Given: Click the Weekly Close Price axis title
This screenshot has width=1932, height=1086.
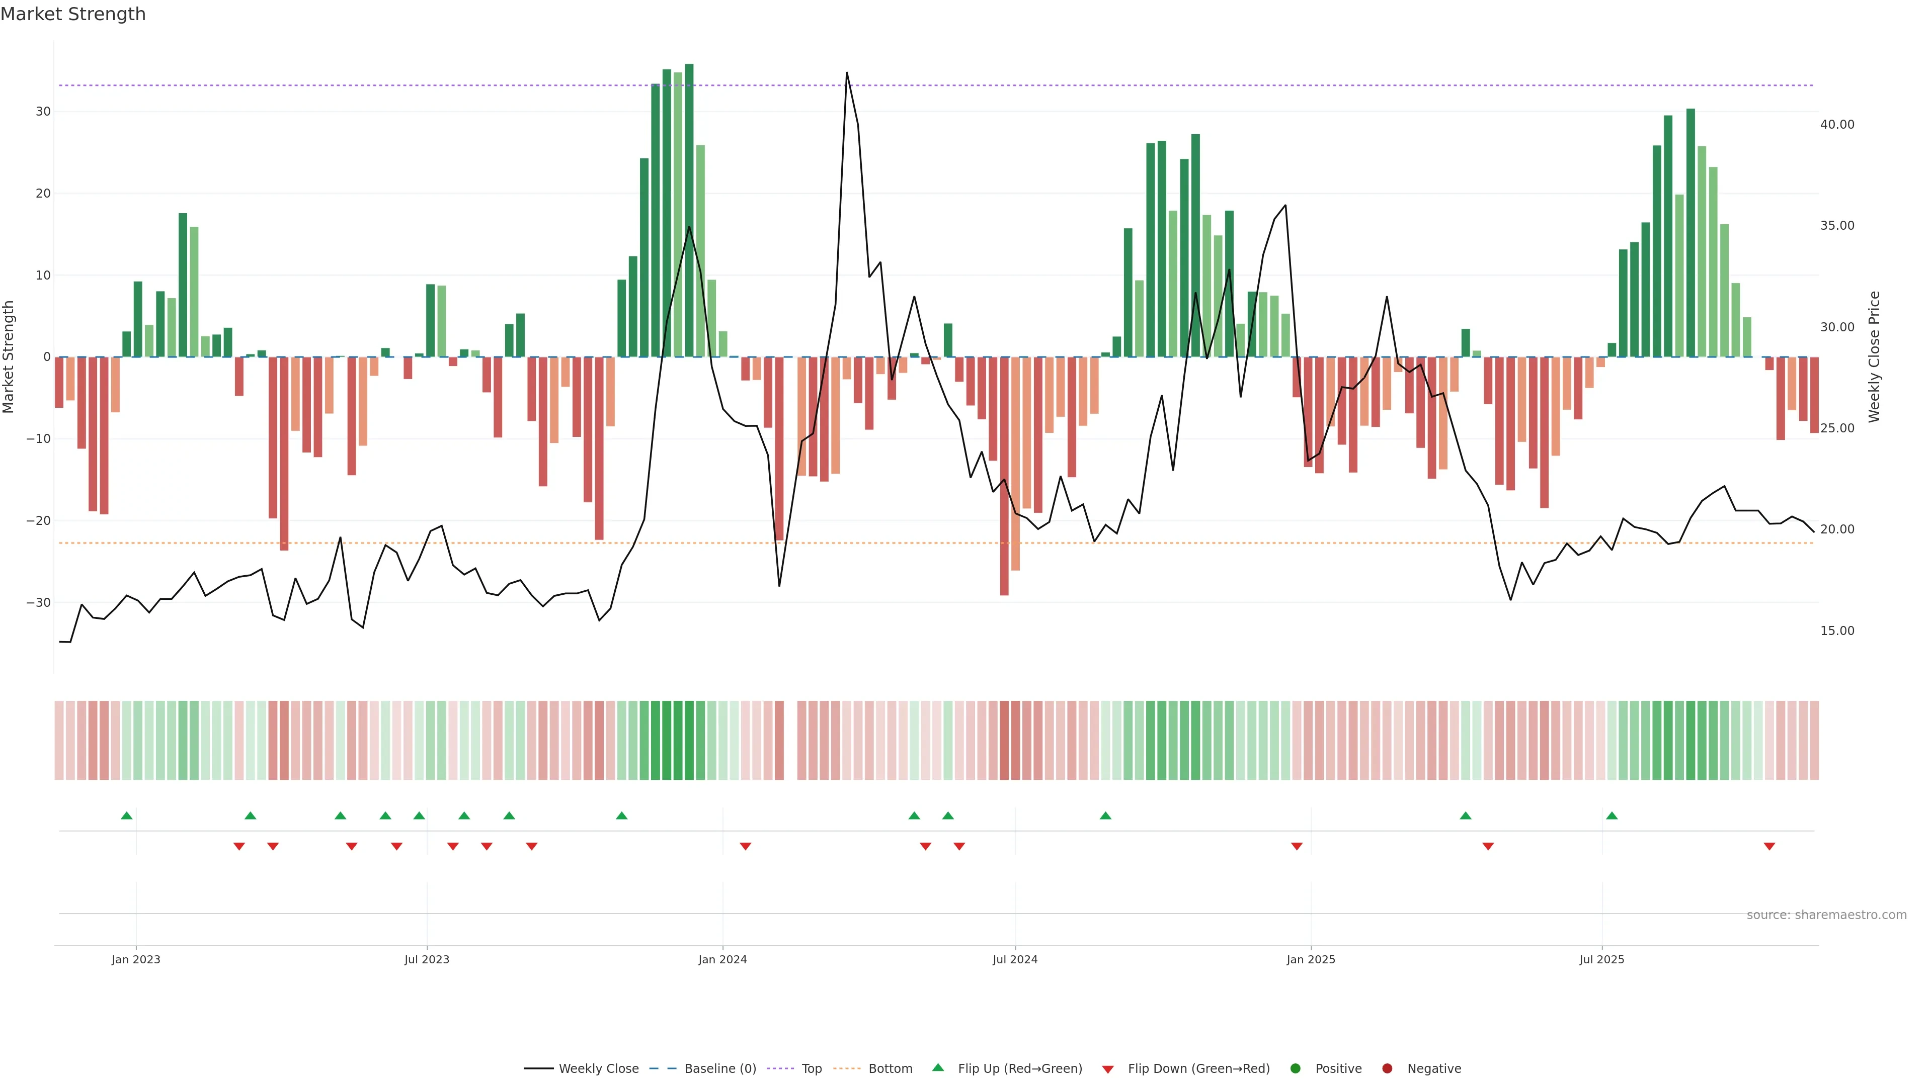Looking at the screenshot, I should (x=1874, y=357).
